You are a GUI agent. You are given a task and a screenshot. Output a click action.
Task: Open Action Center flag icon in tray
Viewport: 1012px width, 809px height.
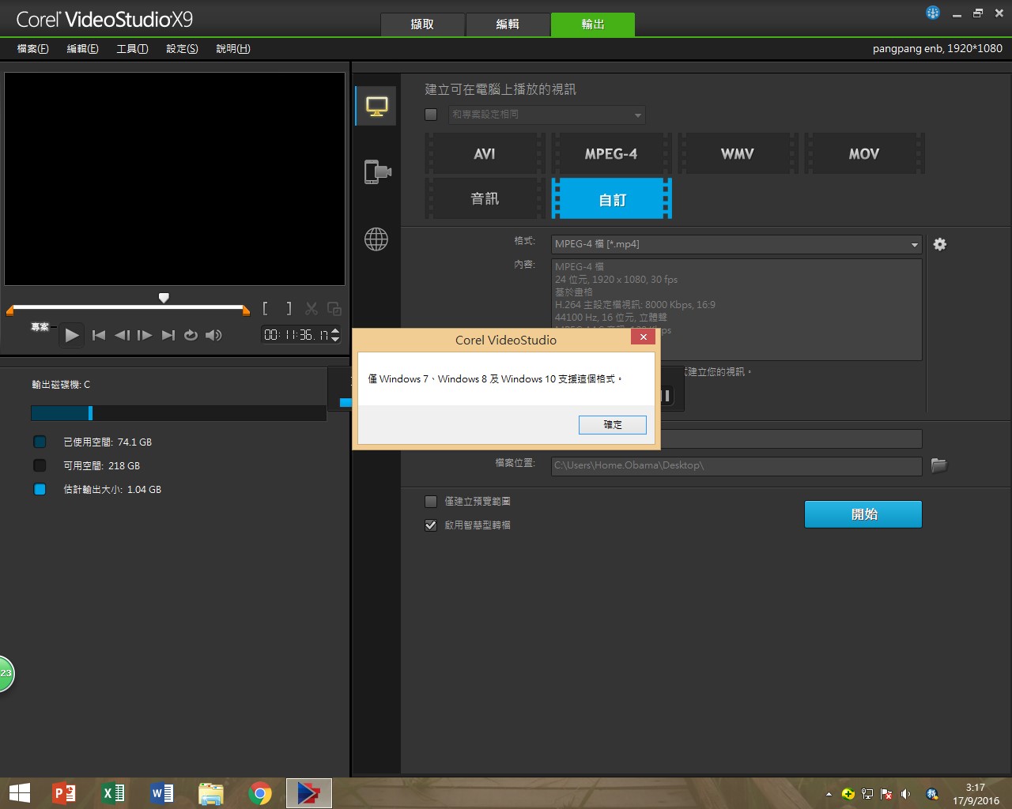coord(886,794)
